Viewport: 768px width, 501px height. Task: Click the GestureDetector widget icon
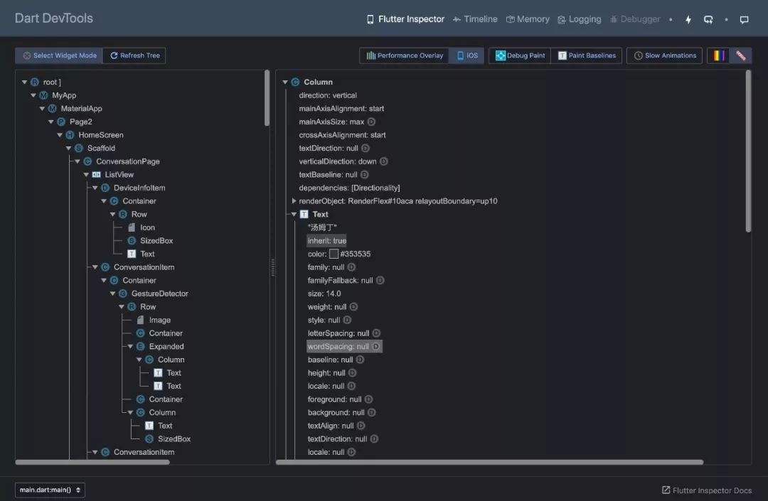click(x=123, y=293)
